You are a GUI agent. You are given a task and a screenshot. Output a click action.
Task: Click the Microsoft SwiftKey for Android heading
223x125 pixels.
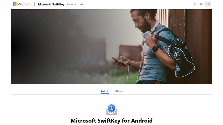[x=111, y=120]
